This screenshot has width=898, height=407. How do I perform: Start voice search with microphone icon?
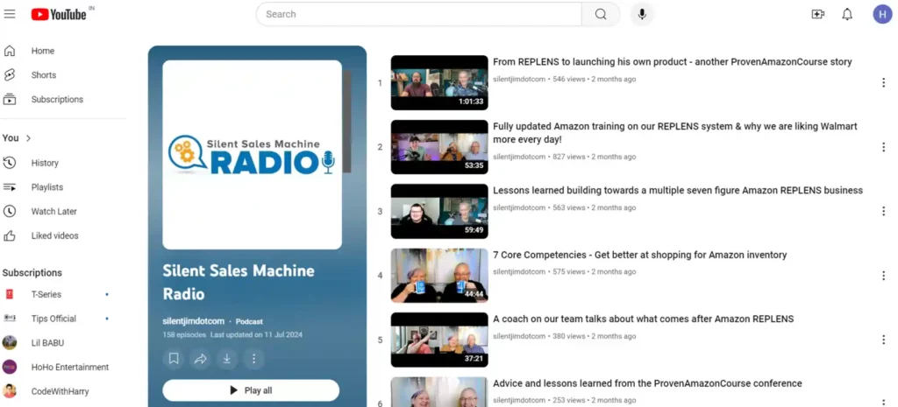coord(642,14)
